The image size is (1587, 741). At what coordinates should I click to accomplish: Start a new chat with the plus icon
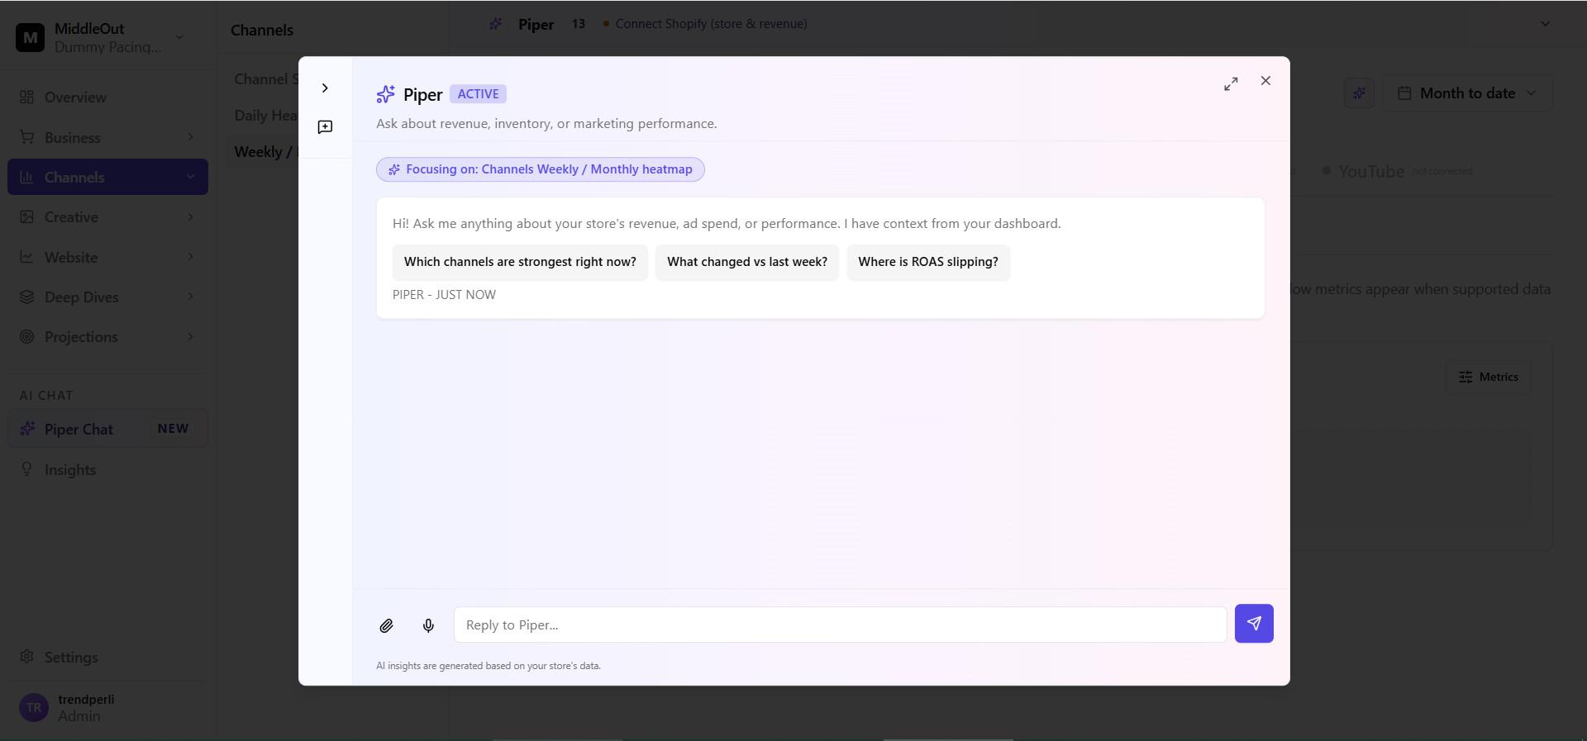coord(325,126)
